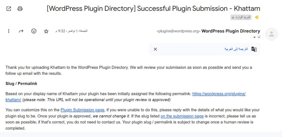Star this WordPress Plugin Directory email
This screenshot has width=282, height=137.
click(46, 31)
